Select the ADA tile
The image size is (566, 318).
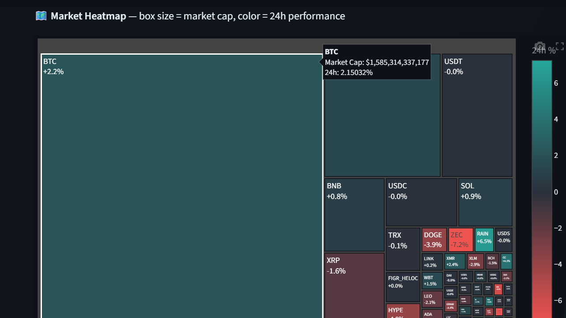pos(432,314)
